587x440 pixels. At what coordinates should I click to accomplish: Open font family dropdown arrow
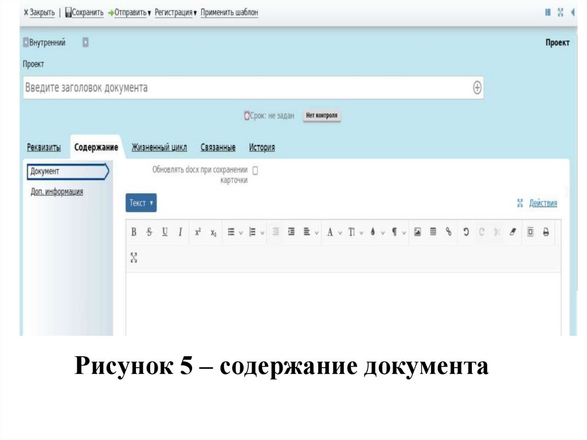tap(341, 233)
